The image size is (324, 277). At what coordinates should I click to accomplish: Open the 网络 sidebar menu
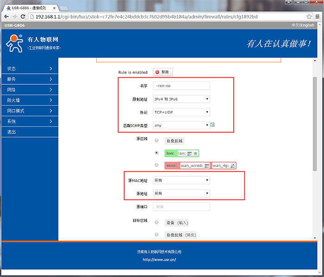click(29, 89)
